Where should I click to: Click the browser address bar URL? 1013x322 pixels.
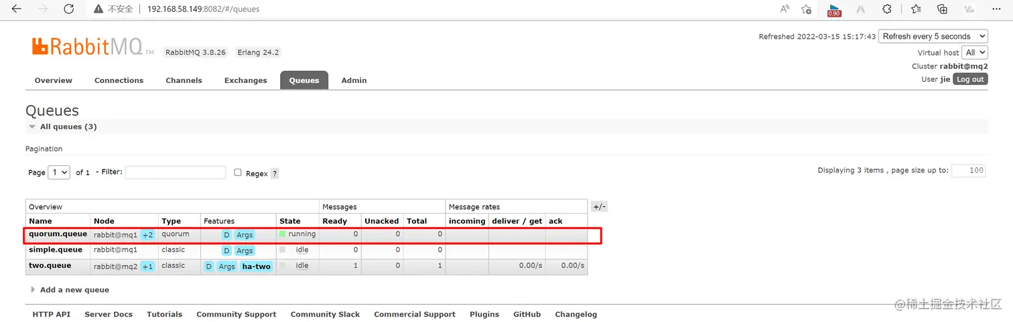coord(204,9)
